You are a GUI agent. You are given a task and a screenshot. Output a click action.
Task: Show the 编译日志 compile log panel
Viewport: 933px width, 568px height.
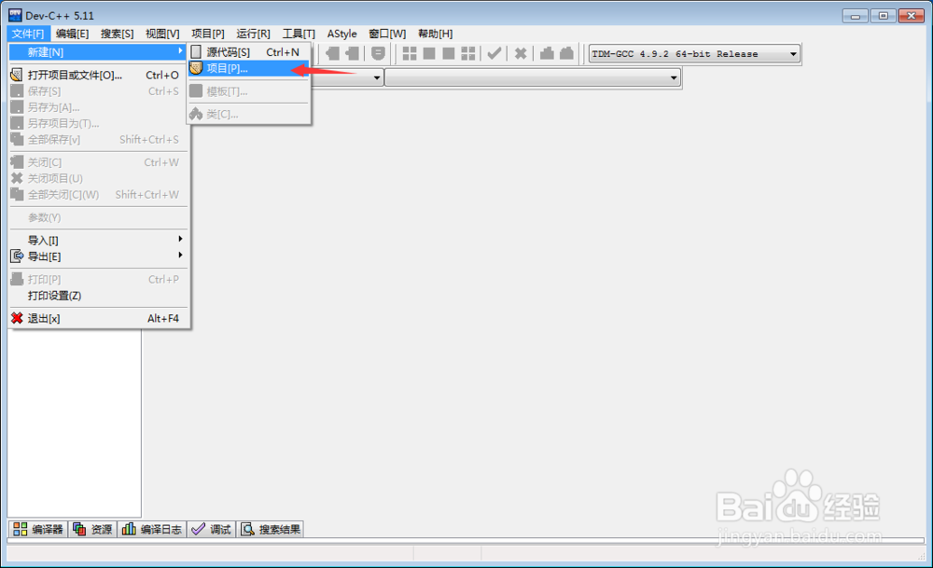[x=152, y=529]
